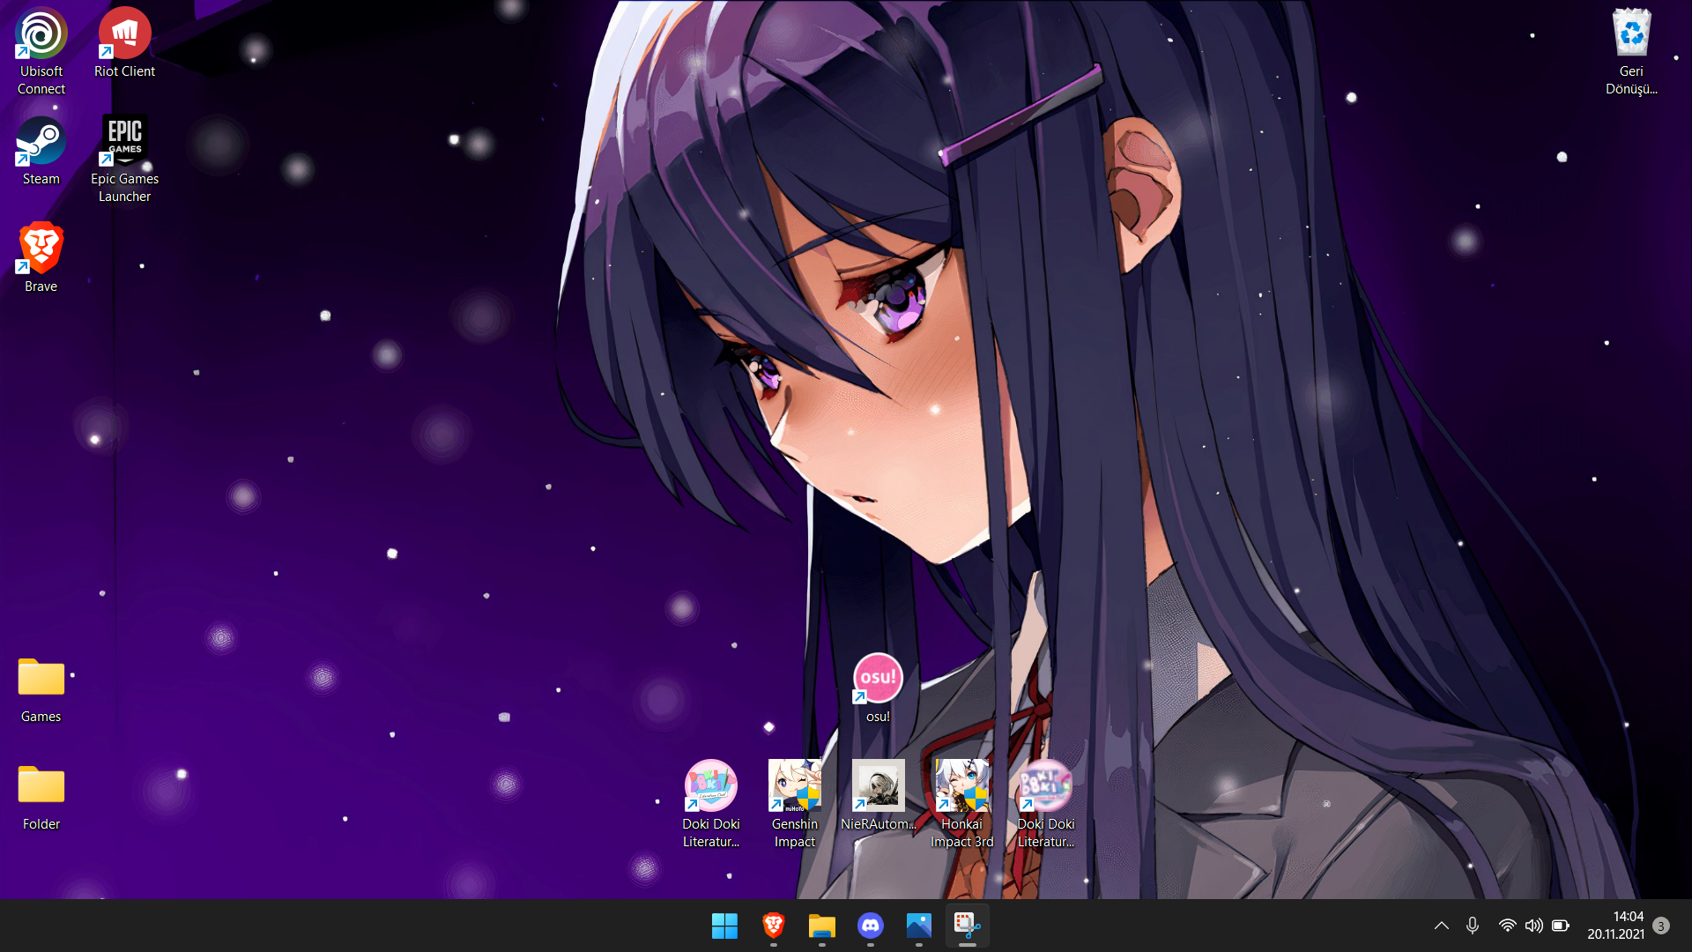
Task: Open the Windows Start menu
Action: point(724,926)
